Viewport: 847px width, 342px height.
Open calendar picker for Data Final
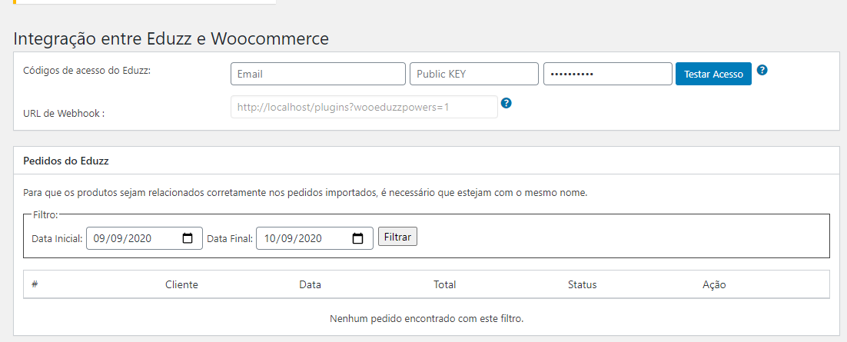357,238
